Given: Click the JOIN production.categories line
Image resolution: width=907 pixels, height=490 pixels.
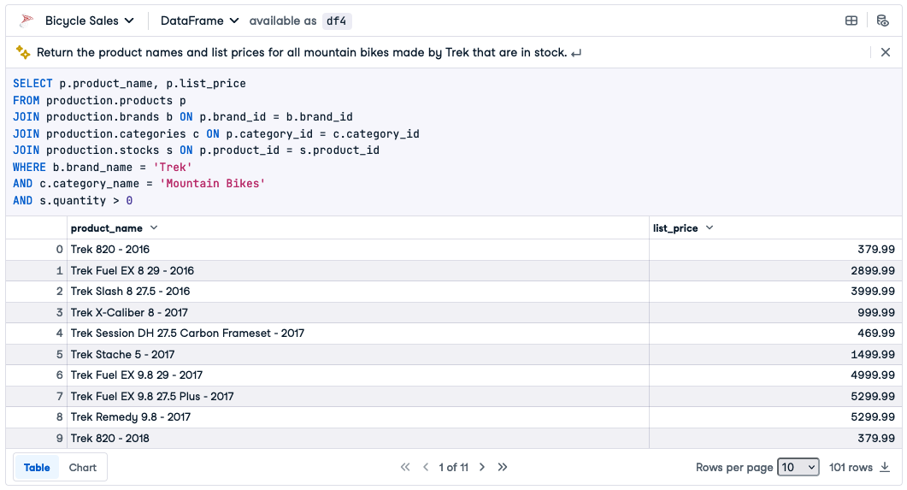Looking at the screenshot, I should (215, 133).
